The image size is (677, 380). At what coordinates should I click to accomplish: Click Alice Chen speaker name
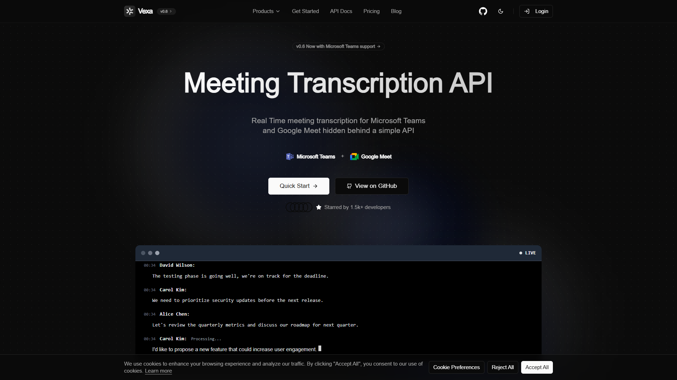[x=174, y=314]
